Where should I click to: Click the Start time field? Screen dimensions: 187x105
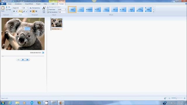pyautogui.click(x=61, y=10)
